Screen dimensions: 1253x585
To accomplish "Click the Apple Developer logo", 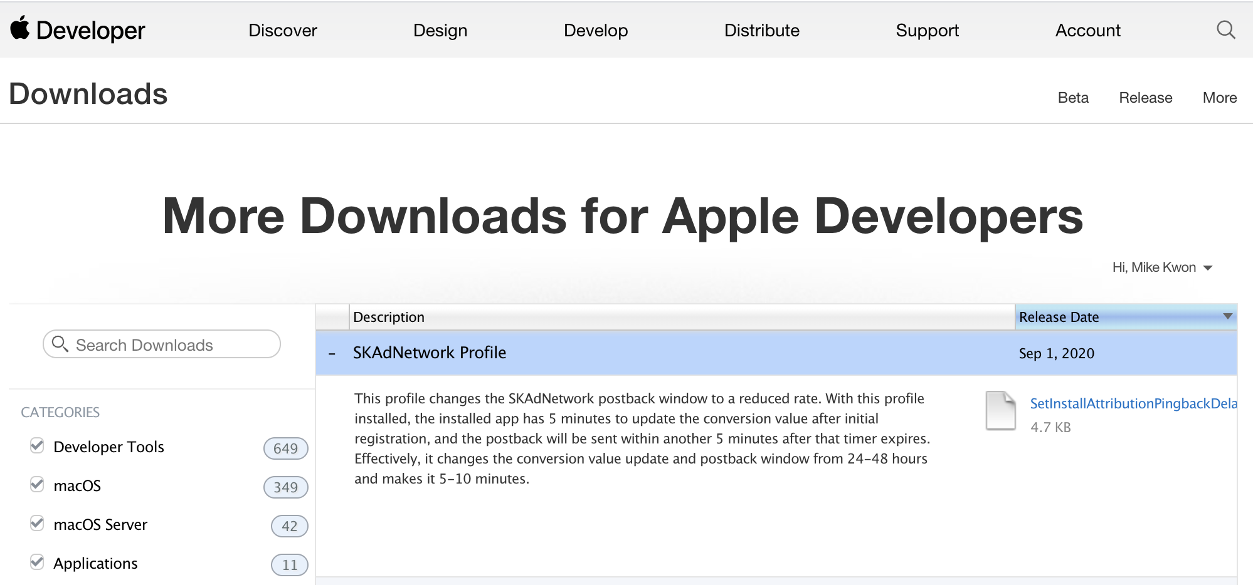I will click(x=78, y=29).
